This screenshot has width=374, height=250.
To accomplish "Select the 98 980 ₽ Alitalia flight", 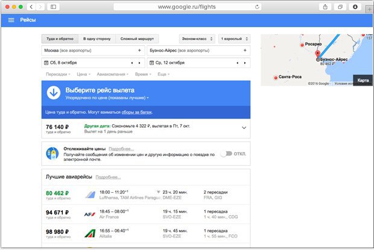I will point(146,233).
